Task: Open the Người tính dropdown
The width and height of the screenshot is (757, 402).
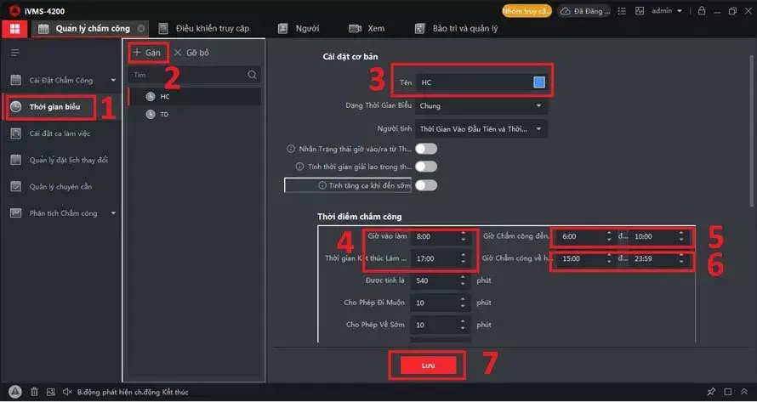Action: pyautogui.click(x=481, y=129)
